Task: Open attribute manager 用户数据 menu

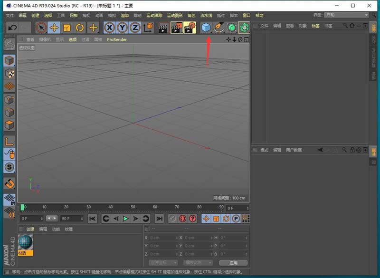Action: 294,150
